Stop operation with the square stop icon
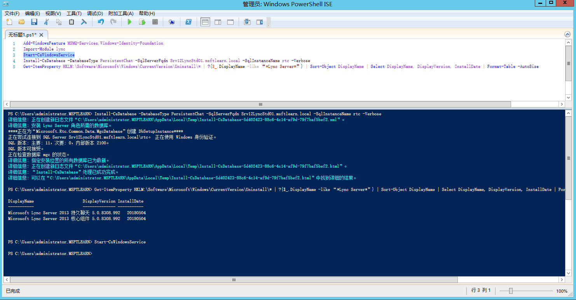 [x=155, y=22]
